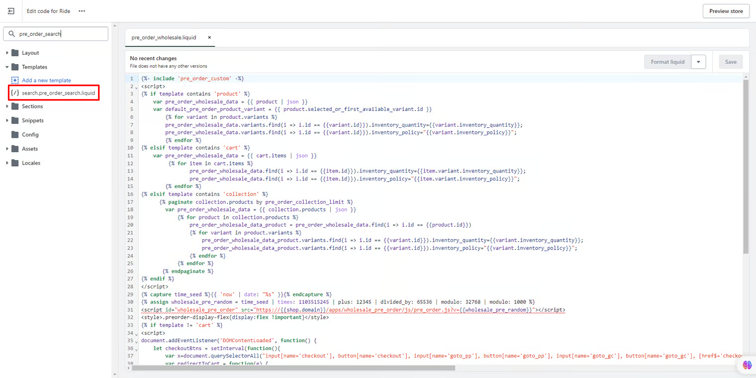The image size is (756, 378).
Task: Click the horizontal scrollbar of code editor
Action: (x=293, y=368)
